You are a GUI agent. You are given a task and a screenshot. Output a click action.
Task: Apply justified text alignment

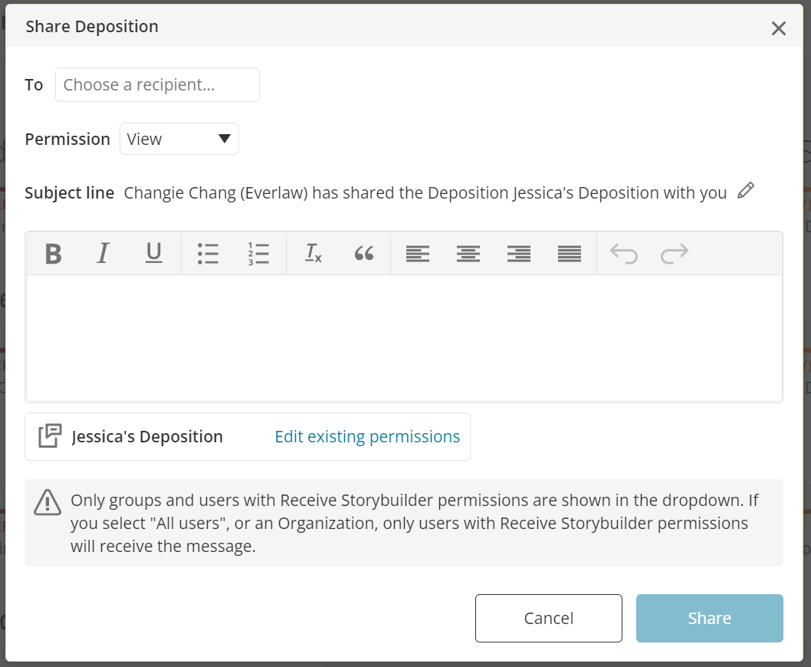(570, 254)
